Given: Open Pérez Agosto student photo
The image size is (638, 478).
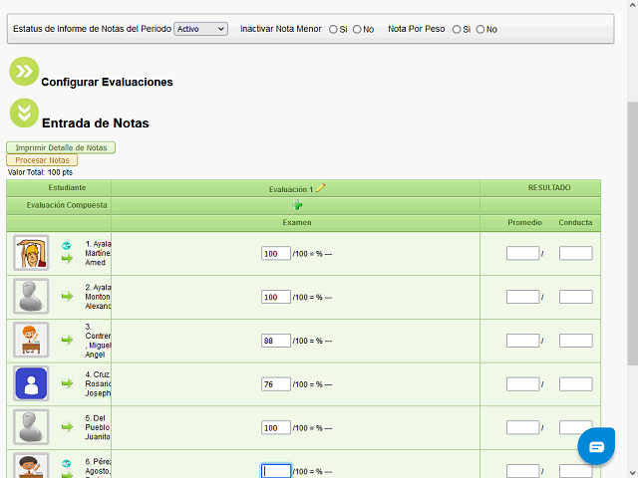Looking at the screenshot, I should (x=31, y=465).
